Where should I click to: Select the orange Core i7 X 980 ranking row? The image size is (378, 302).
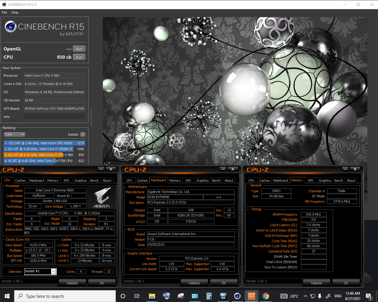point(44,155)
